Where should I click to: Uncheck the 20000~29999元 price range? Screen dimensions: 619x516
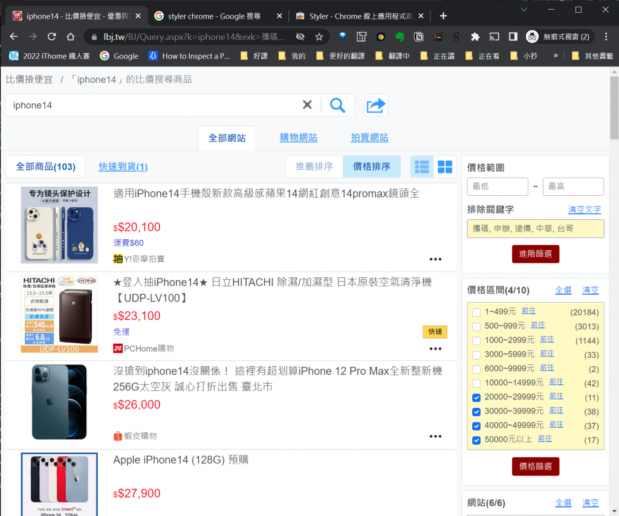coord(476,398)
